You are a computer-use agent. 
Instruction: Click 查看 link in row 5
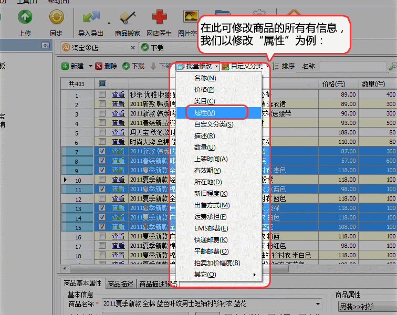(x=118, y=132)
